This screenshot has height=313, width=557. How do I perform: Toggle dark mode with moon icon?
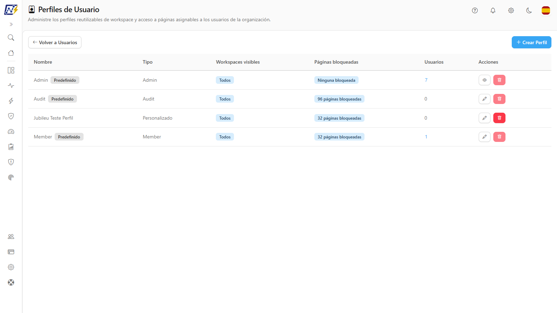[529, 10]
